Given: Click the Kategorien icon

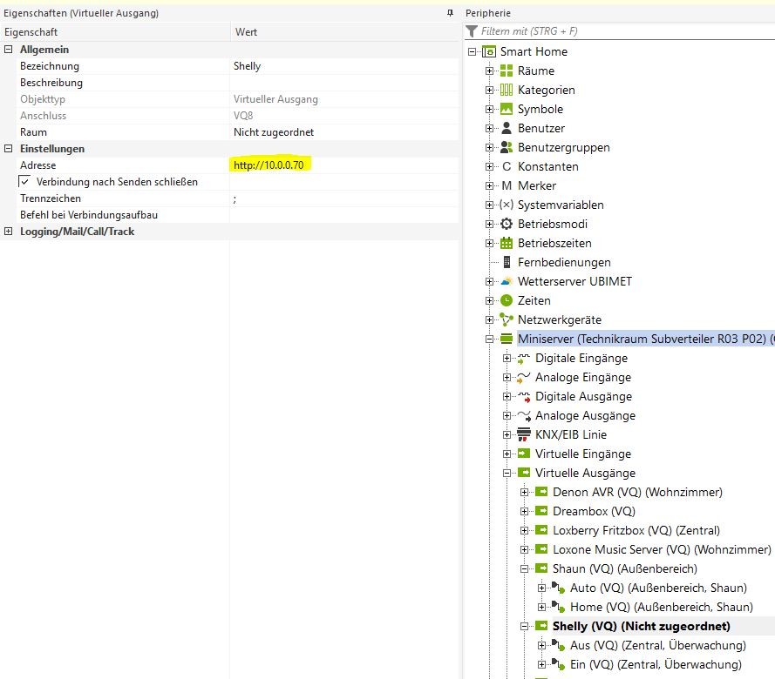Looking at the screenshot, I should click(506, 90).
